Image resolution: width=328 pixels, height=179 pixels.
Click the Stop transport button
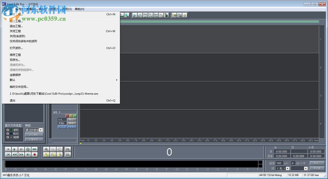tap(8, 149)
